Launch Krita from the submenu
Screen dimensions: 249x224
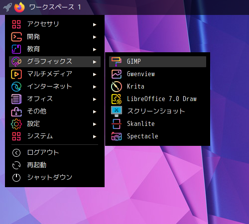pos(157,87)
